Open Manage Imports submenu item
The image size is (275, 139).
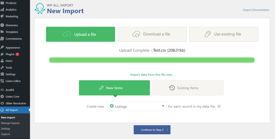pos(10,123)
